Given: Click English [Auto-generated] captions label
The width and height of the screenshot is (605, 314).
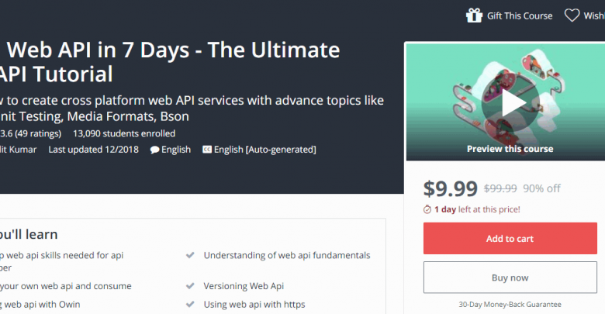Looking at the screenshot, I should click(x=265, y=150).
